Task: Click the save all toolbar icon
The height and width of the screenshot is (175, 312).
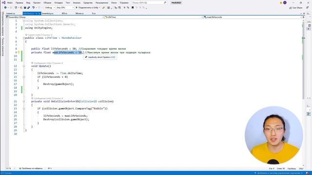Action: pos(28,8)
